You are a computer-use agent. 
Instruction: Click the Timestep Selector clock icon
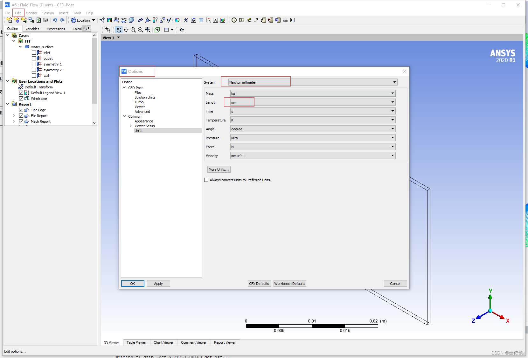click(234, 20)
